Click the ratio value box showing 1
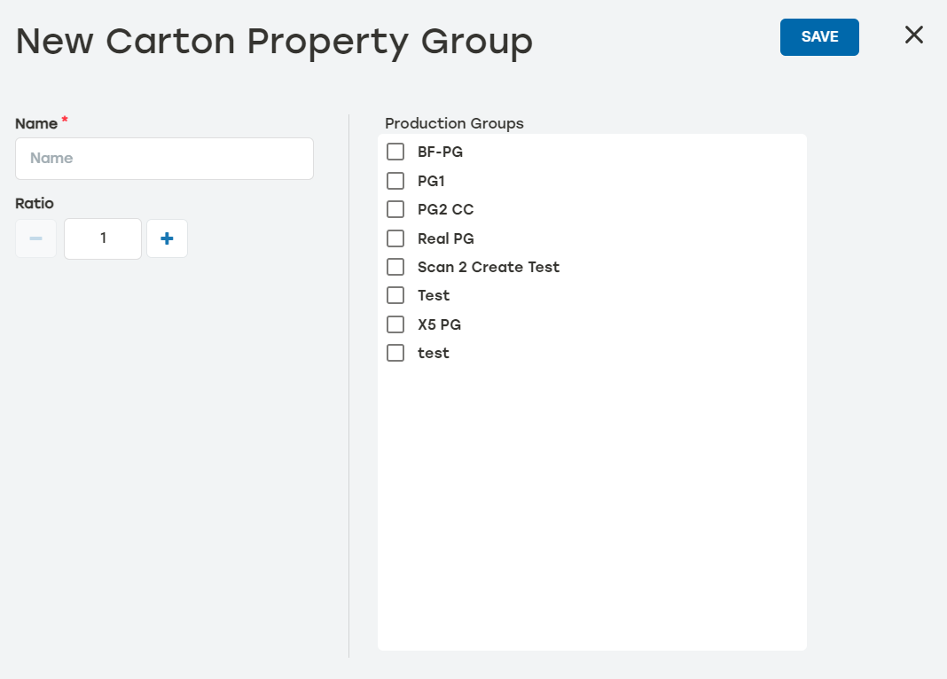 (102, 238)
